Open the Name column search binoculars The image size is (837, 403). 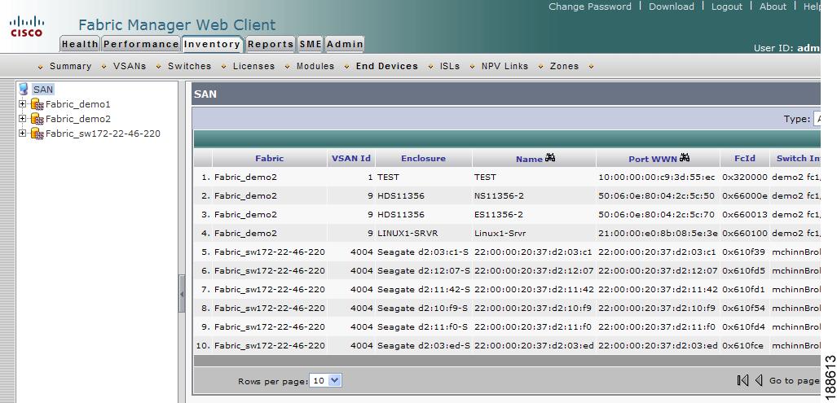tap(550, 158)
